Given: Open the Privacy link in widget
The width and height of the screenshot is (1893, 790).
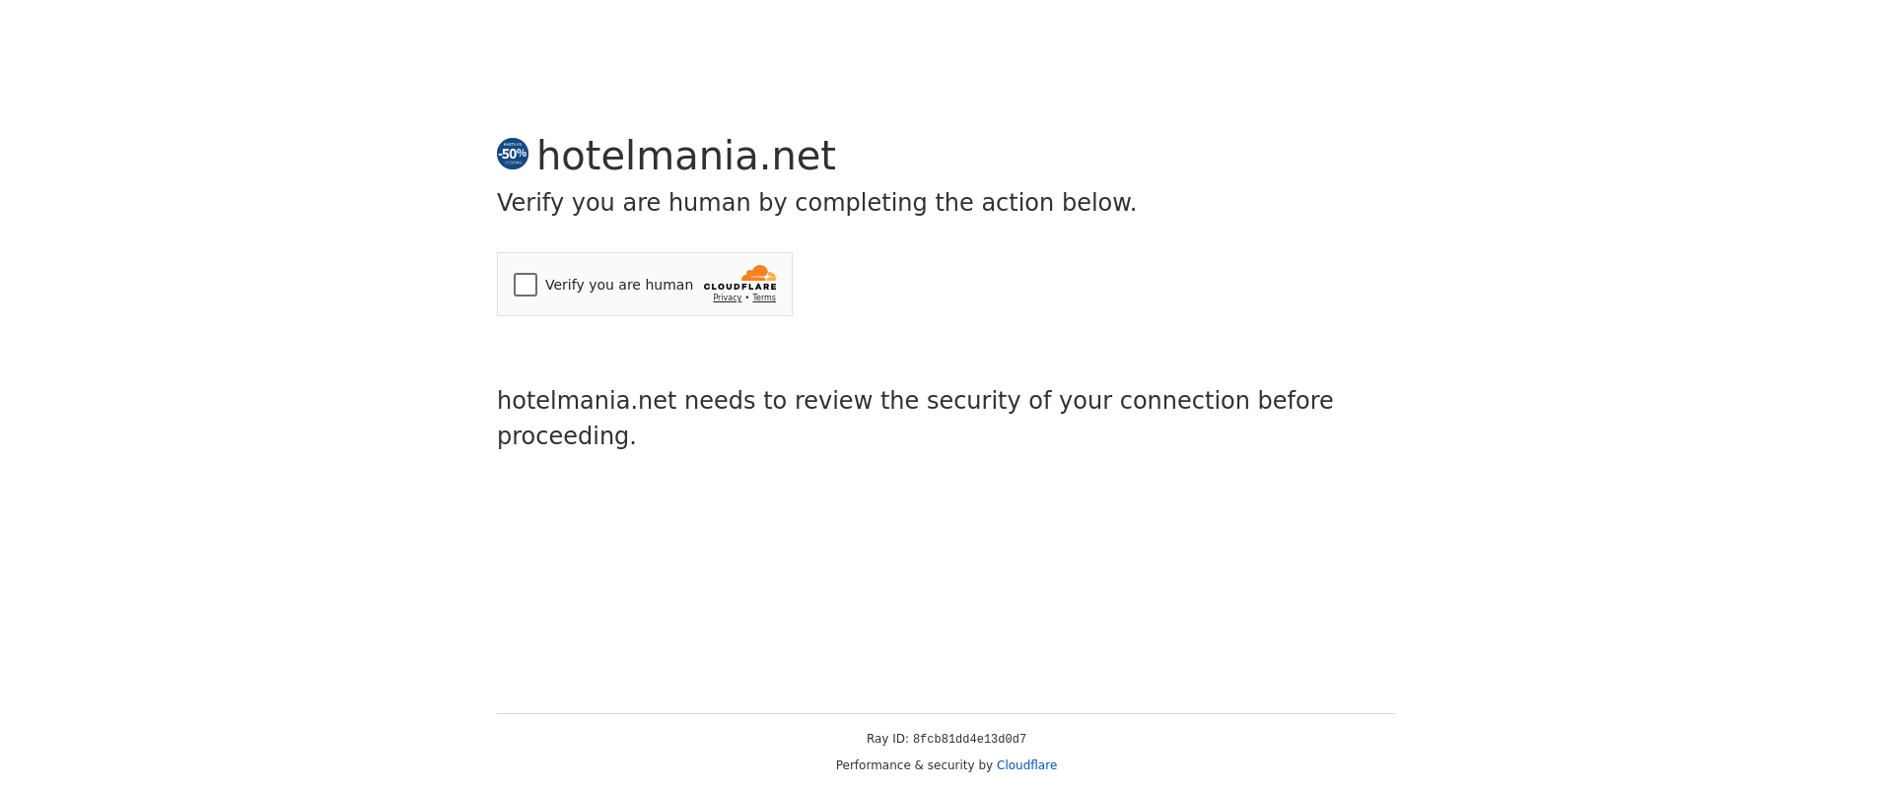Looking at the screenshot, I should [x=727, y=297].
